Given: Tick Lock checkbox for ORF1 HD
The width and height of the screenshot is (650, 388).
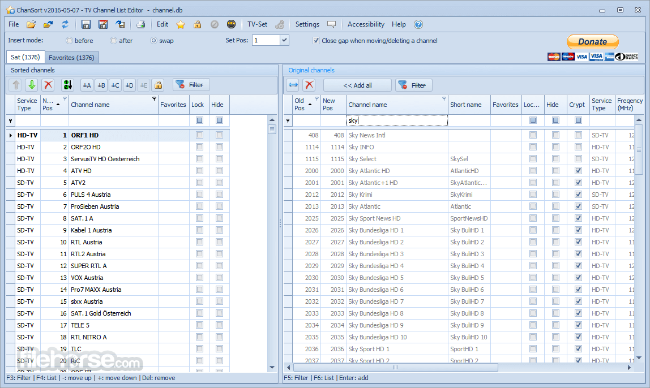Looking at the screenshot, I should click(199, 135).
